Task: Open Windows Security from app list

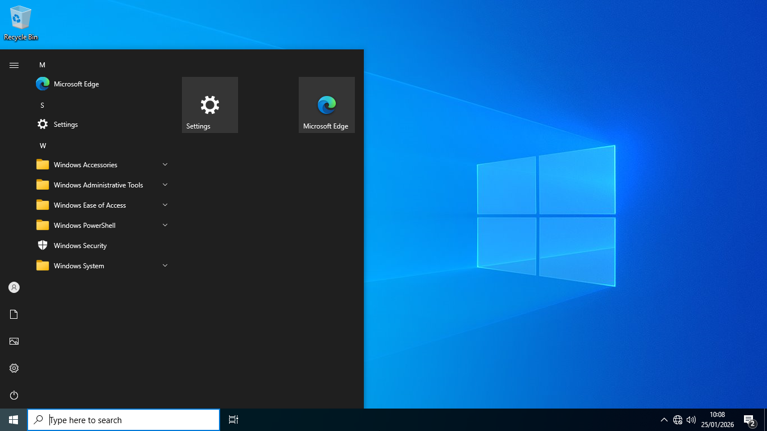Action: click(80, 246)
